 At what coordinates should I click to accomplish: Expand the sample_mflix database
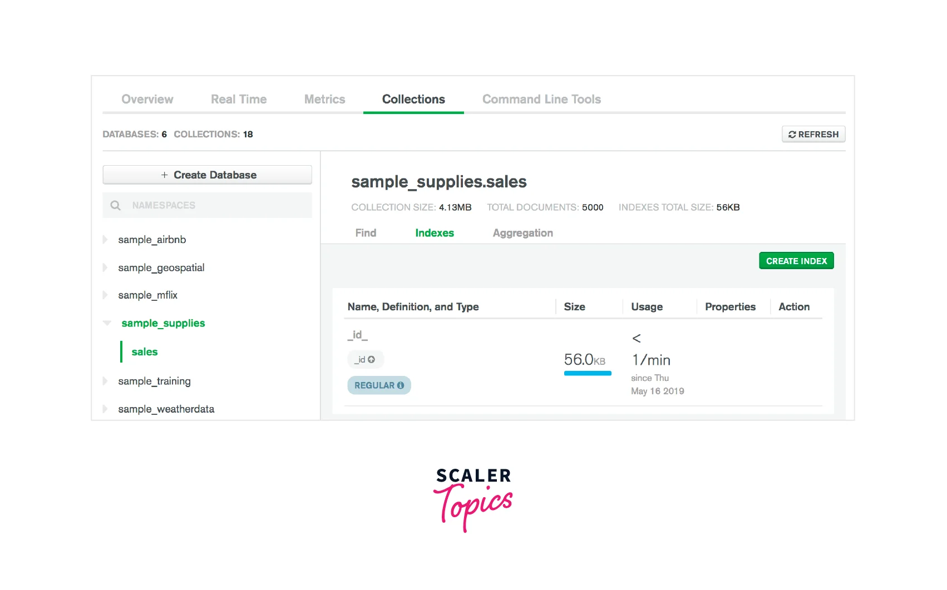(105, 295)
